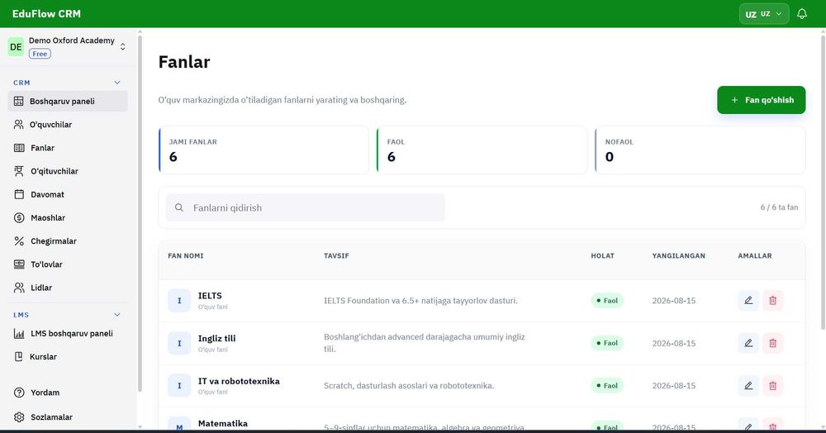
Task: Open the notifications bell
Action: coord(802,14)
